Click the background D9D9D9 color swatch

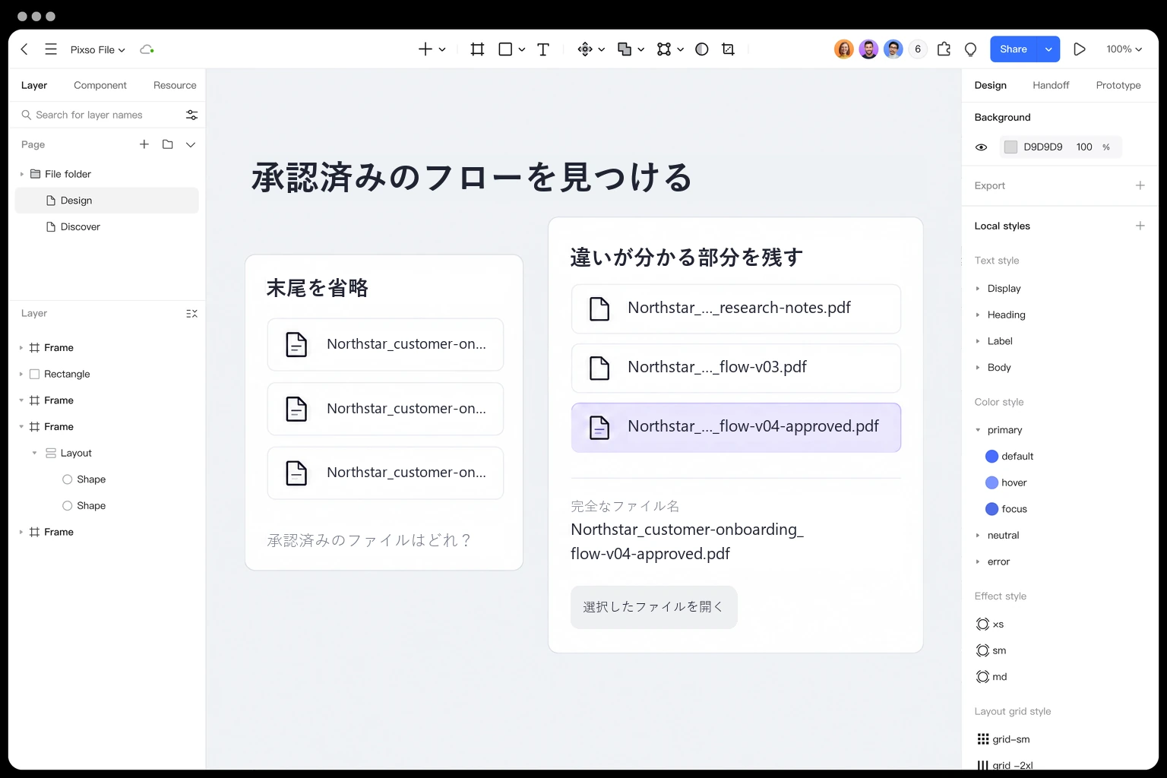click(x=1010, y=147)
